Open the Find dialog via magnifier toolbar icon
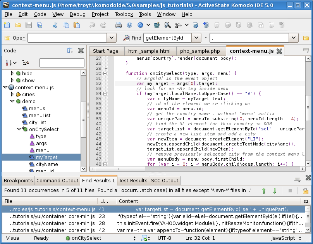This screenshot has height=244, width=313. click(x=167, y=24)
